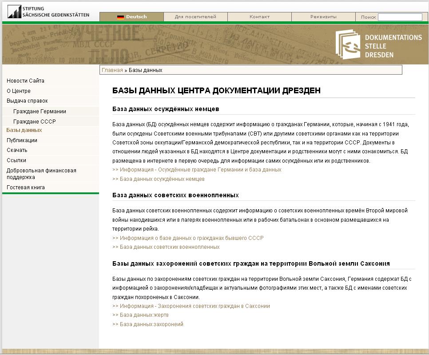Viewport: 429px width, 355px height.
Task: Open База данных советских военнопленных link
Action: [169, 247]
